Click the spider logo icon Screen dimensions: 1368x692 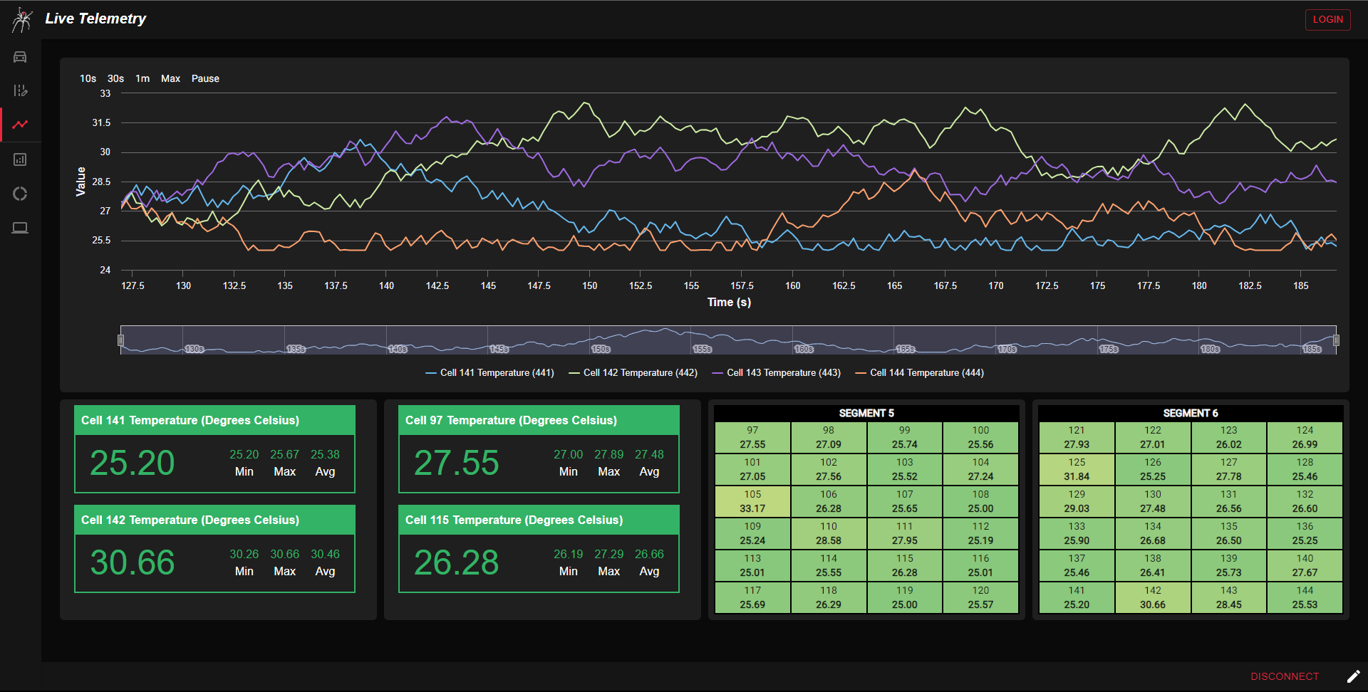[22, 20]
